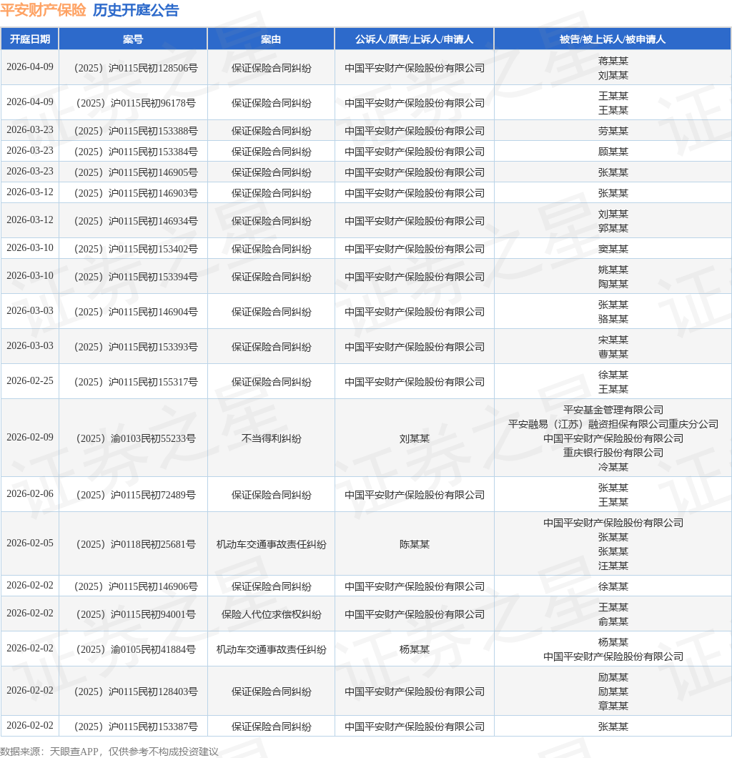Click the data source note 数据来源：天眼查APP

click(49, 752)
